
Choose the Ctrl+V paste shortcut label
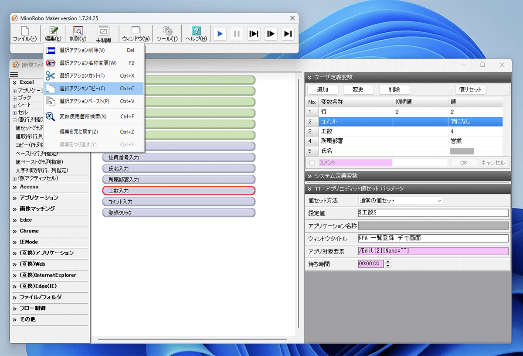pos(127,101)
